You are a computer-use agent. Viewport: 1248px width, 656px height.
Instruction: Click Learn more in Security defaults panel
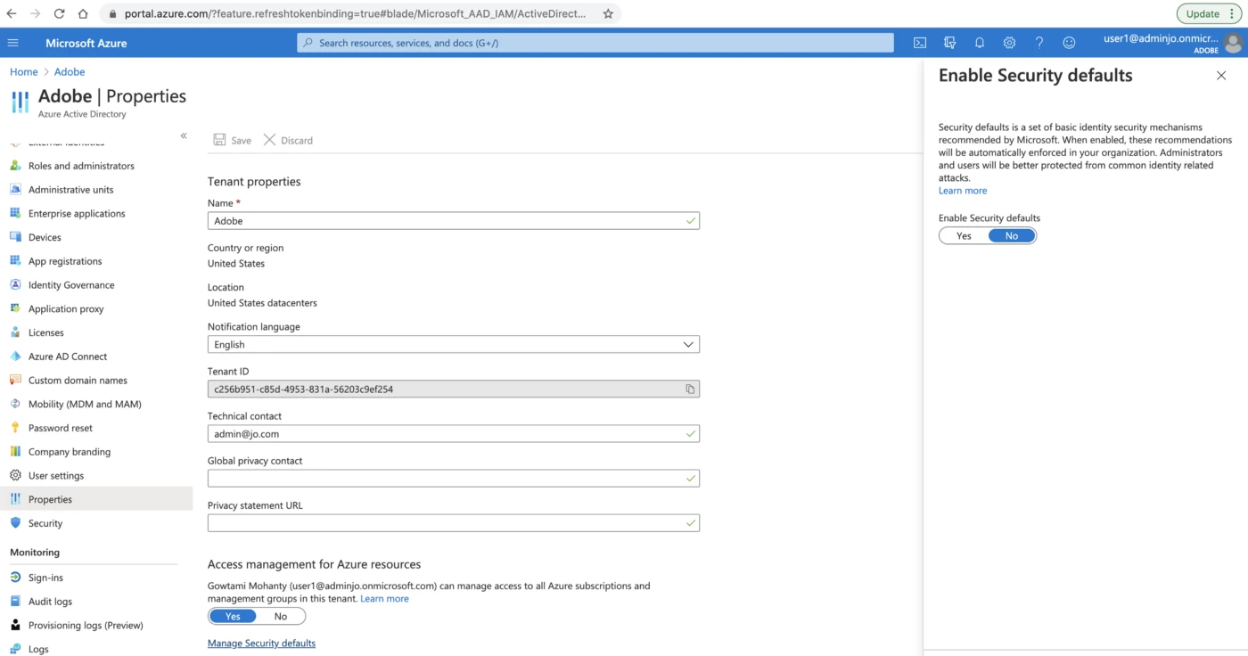pyautogui.click(x=963, y=191)
